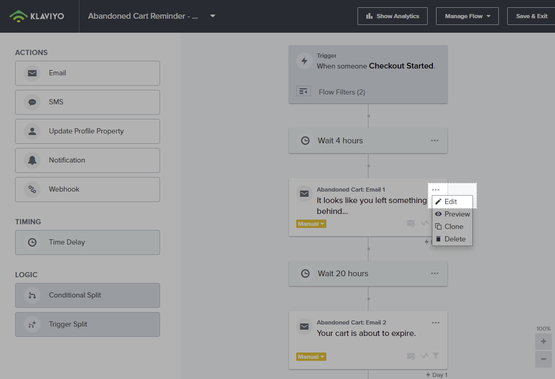555x379 pixels.
Task: Open options menu for Wait 20 hours
Action: (434, 274)
